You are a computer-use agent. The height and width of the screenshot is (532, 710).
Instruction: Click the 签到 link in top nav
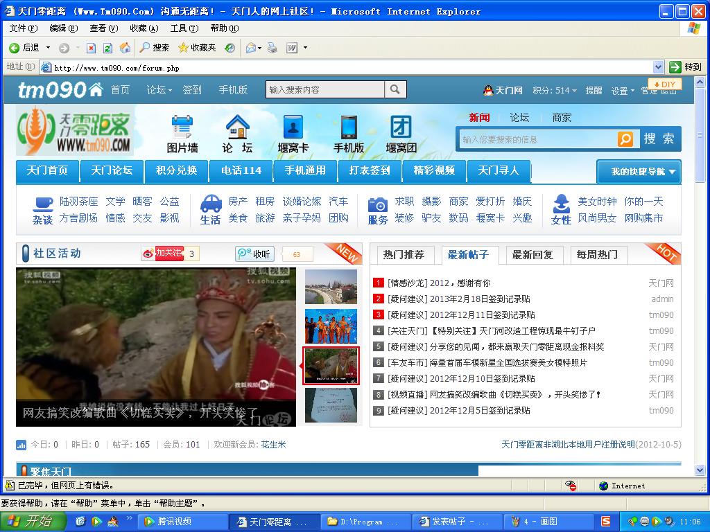[x=192, y=90]
